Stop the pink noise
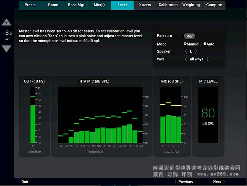The width and height of the screenshot is (247, 186). click(x=189, y=36)
